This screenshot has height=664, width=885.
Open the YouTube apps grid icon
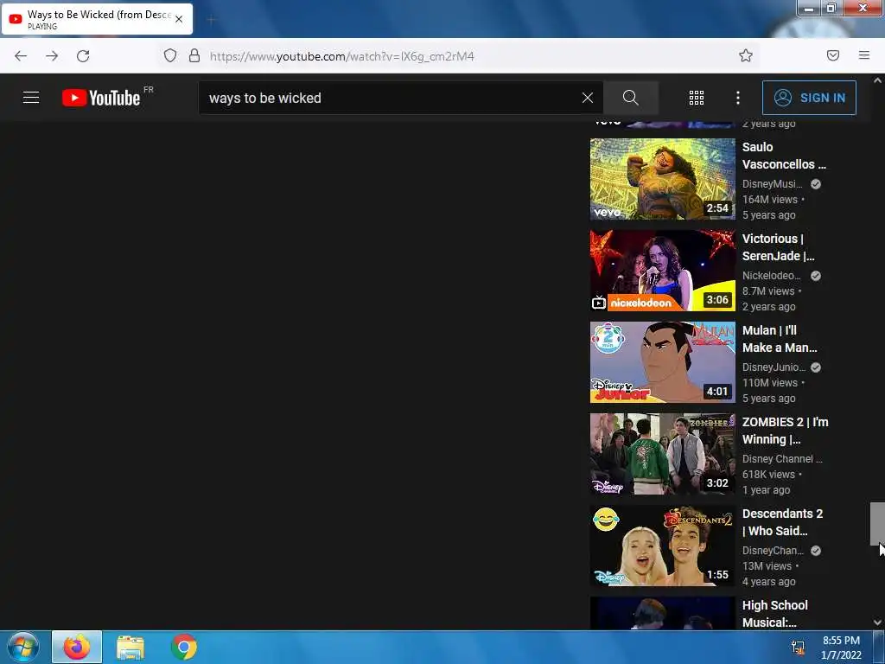(x=697, y=98)
